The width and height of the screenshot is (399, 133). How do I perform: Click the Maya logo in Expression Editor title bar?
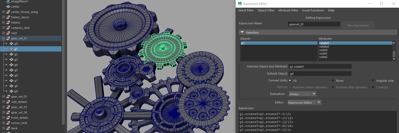click(x=240, y=4)
